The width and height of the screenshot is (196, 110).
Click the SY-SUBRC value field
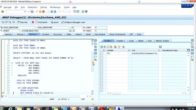pyautogui.click(x=101, y=28)
